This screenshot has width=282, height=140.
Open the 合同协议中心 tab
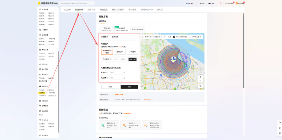coord(147,10)
